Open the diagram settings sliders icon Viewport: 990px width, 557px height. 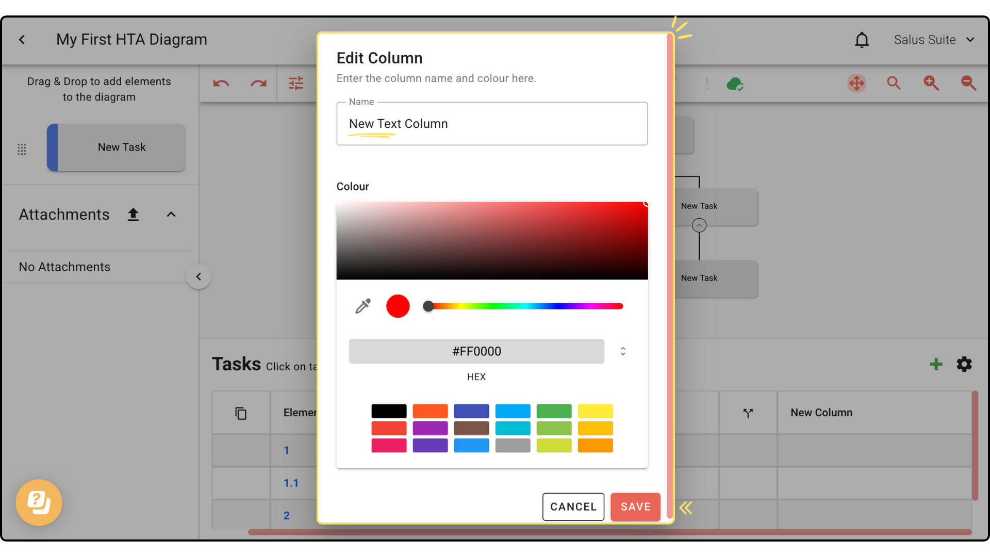click(x=296, y=84)
